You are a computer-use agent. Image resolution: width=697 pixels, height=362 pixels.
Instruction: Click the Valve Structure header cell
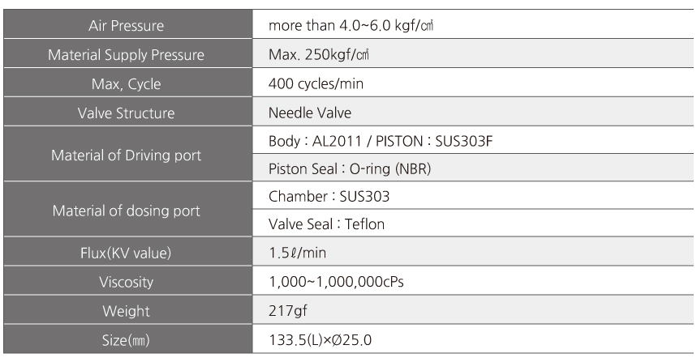point(127,112)
